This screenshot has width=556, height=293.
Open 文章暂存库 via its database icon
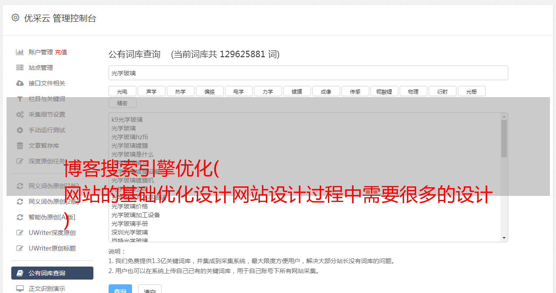pyautogui.click(x=20, y=146)
